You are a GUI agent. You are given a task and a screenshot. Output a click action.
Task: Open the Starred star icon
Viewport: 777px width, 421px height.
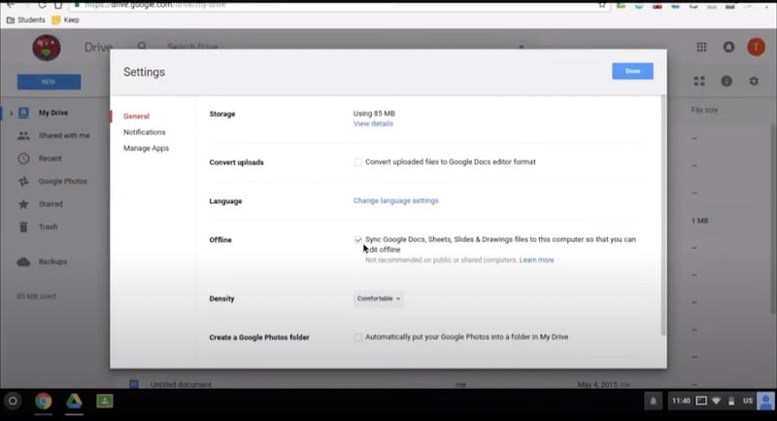point(23,204)
